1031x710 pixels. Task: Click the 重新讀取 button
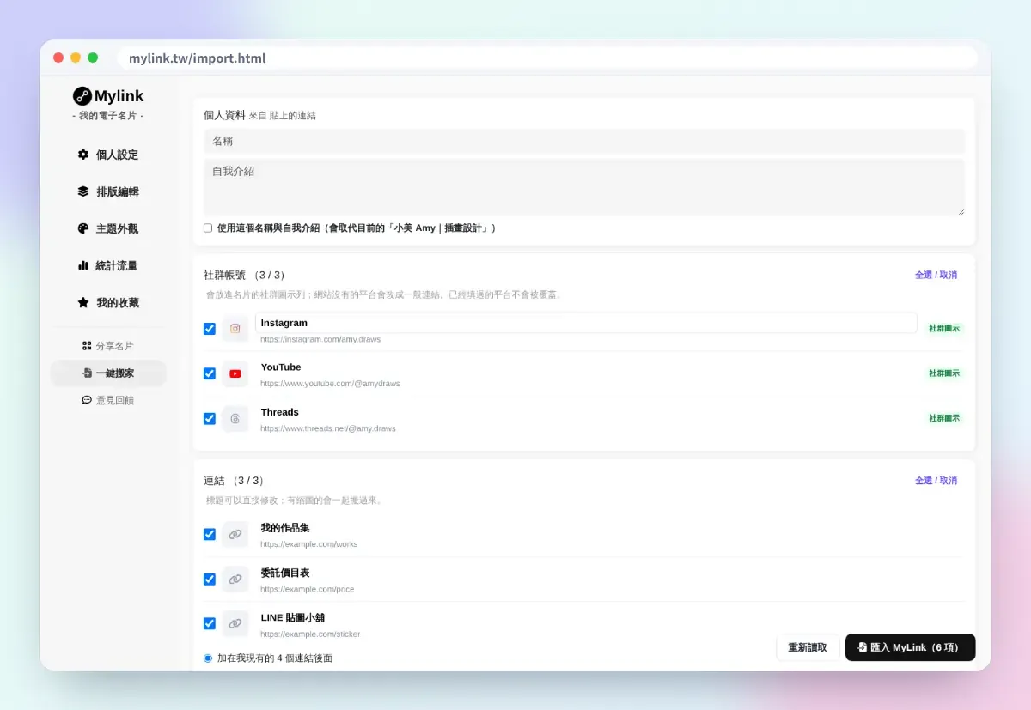tap(808, 647)
